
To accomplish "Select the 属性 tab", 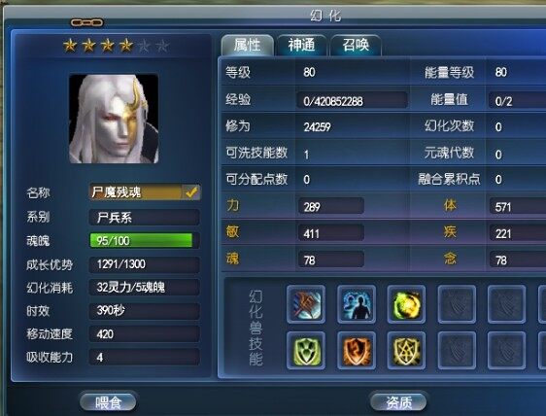I will [247, 46].
